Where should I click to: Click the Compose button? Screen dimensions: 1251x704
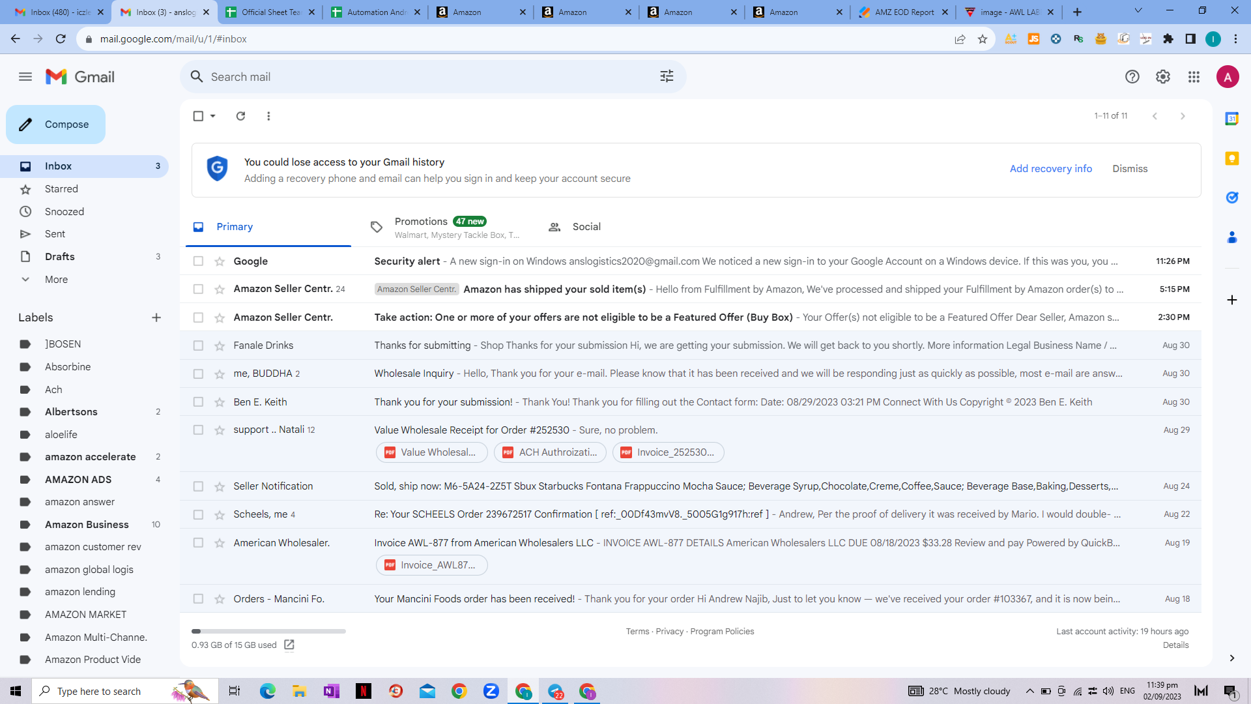point(55,125)
